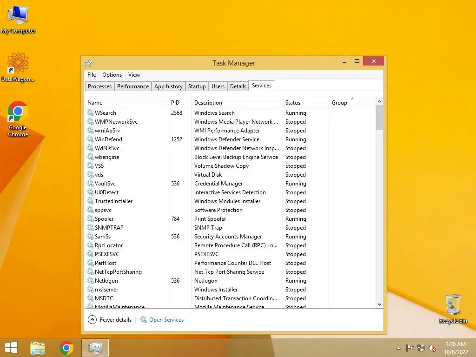Switch to the Performance tab

[133, 86]
